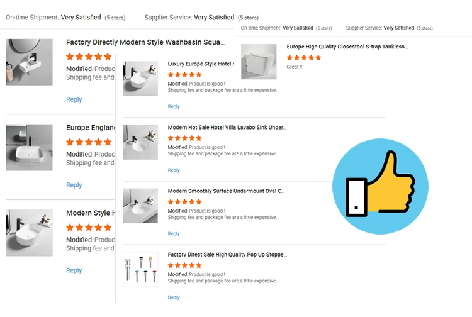
Task: Open thumbnail for Factory Directly Modern Style Washbasin
Action: click(30, 62)
